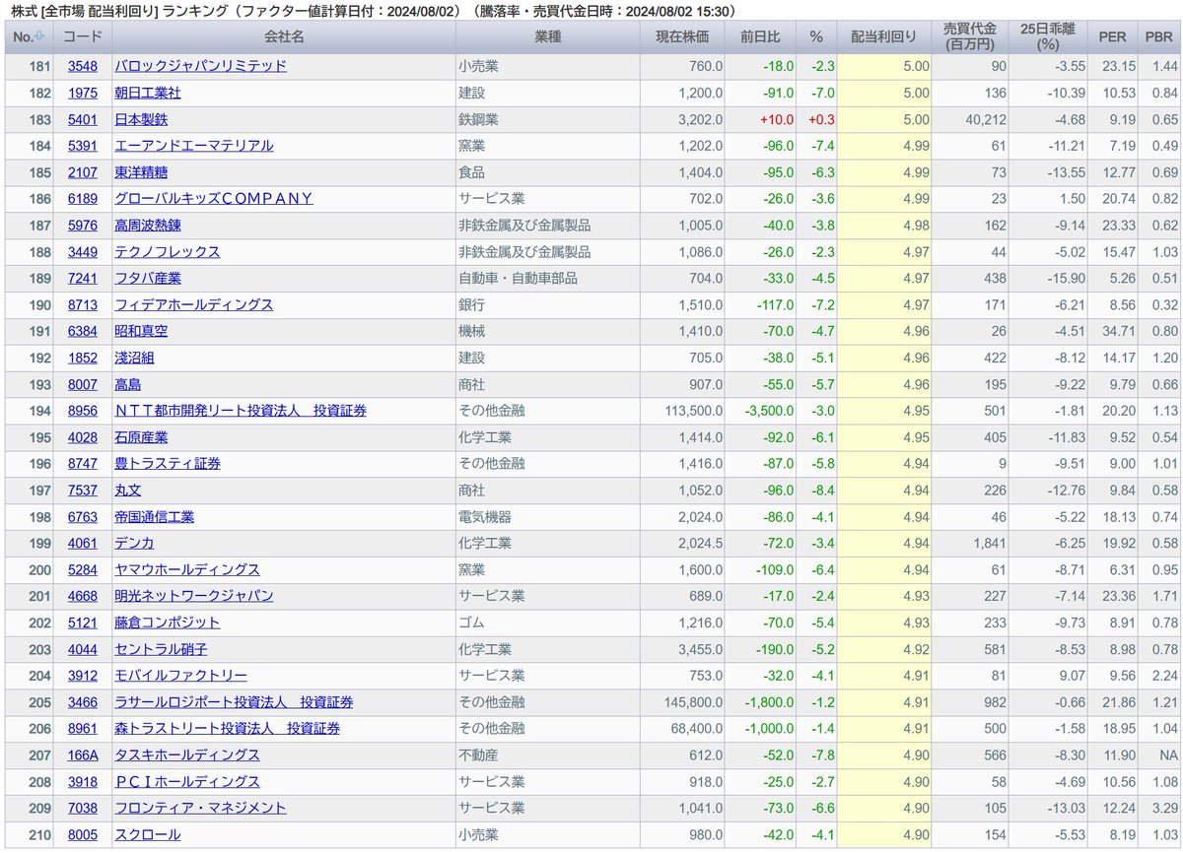Open 丸文 company link
The height and width of the screenshot is (853, 1183).
[x=128, y=491]
